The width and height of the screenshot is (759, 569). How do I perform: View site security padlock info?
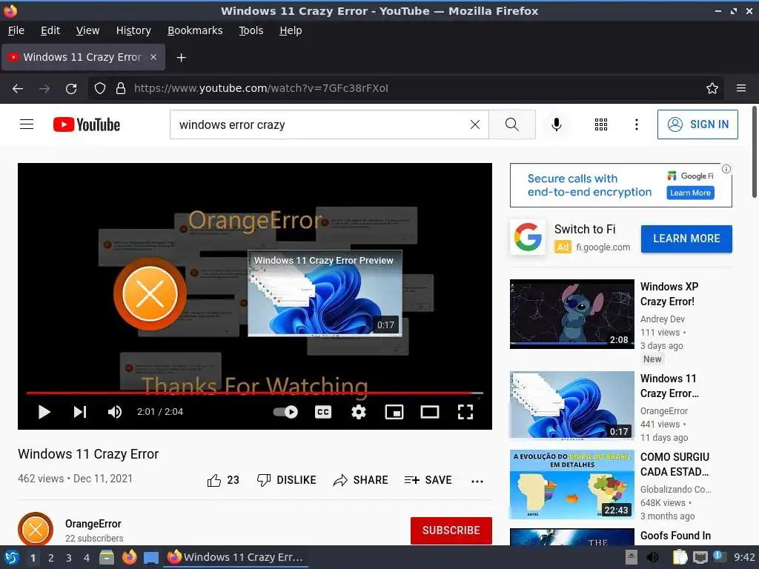121,89
